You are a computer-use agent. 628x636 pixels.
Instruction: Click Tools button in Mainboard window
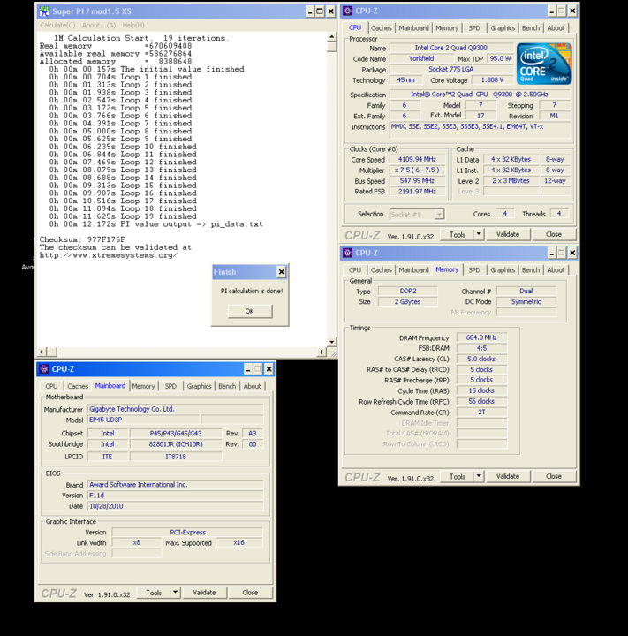(x=154, y=593)
